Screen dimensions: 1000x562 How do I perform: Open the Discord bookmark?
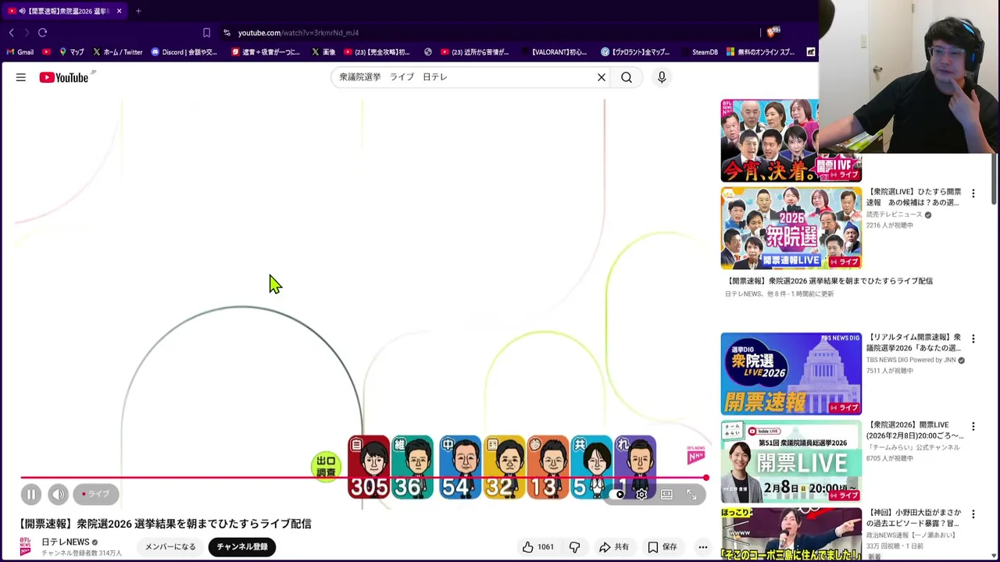point(184,52)
